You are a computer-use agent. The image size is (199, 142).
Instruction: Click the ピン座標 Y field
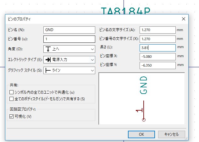tap(158, 65)
